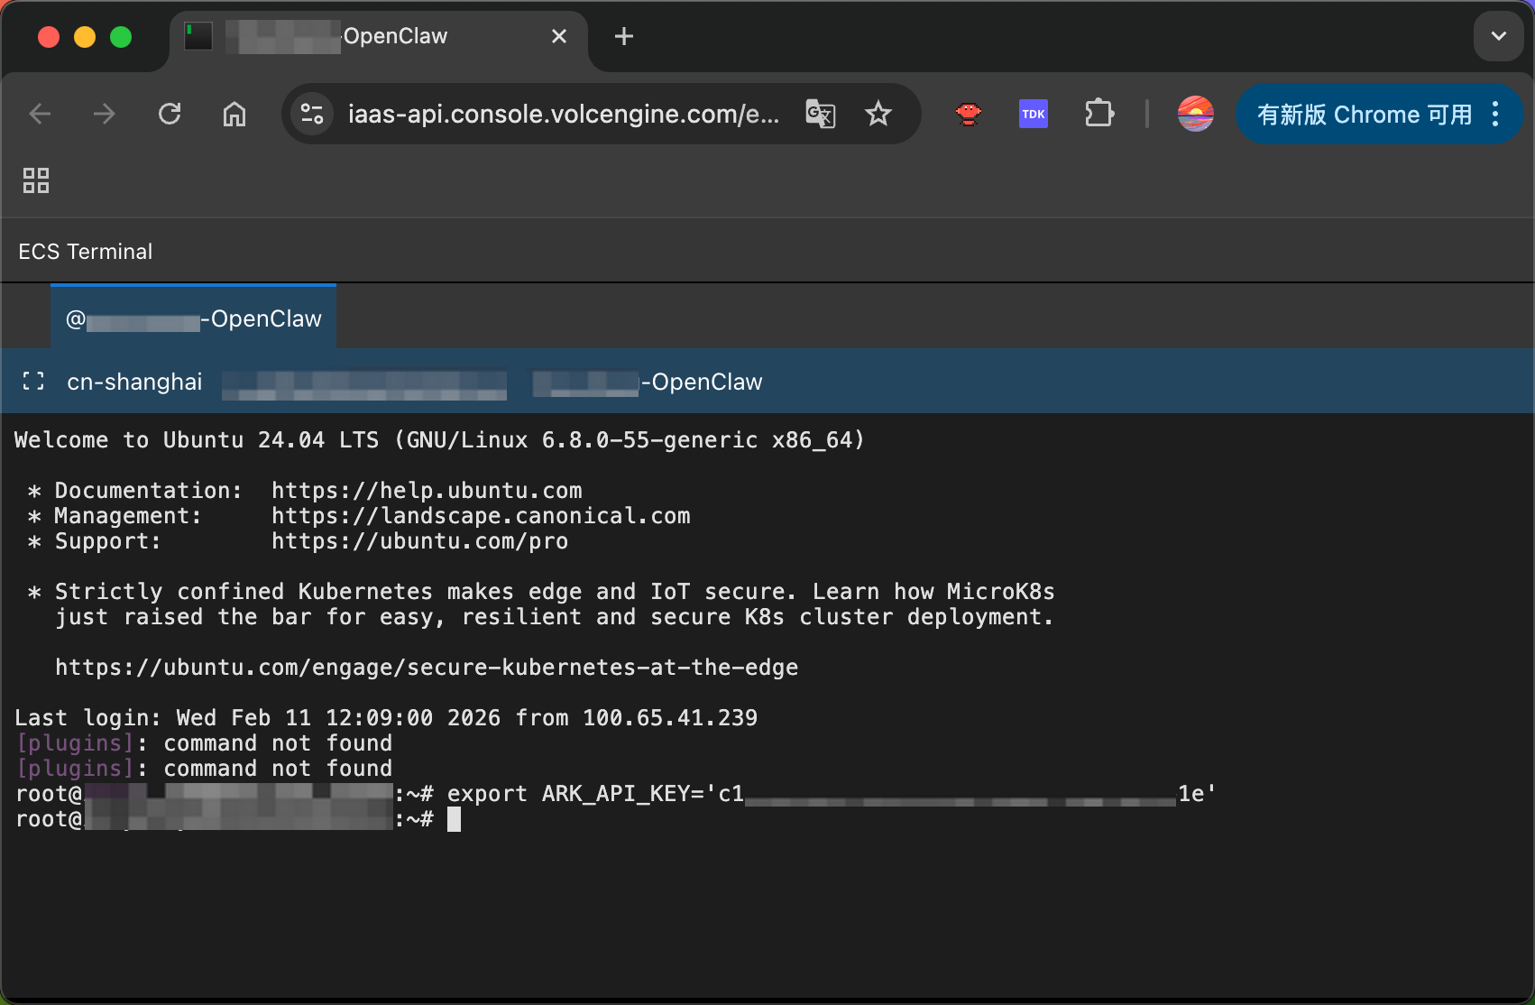Image resolution: width=1535 pixels, height=1005 pixels.
Task: Toggle fullscreen mode for the terminal
Action: click(x=33, y=382)
